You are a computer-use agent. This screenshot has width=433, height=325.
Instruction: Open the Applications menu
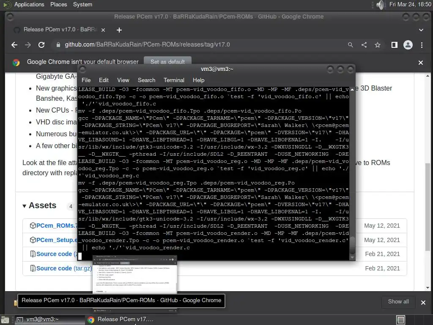[x=29, y=4]
